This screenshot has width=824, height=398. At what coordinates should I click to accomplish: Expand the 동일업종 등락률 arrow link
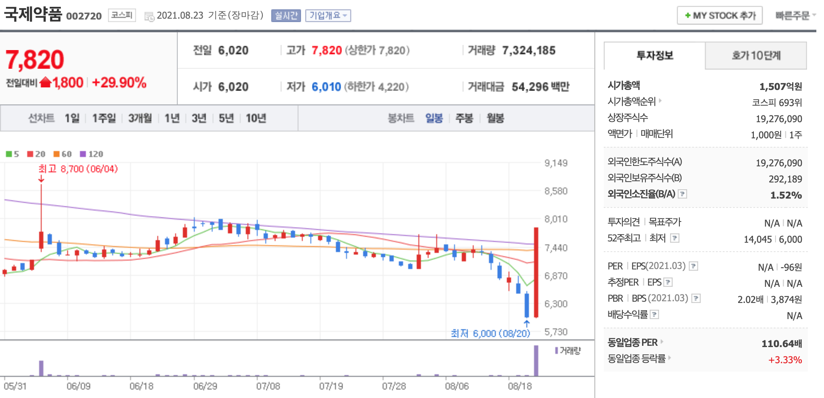coord(670,358)
